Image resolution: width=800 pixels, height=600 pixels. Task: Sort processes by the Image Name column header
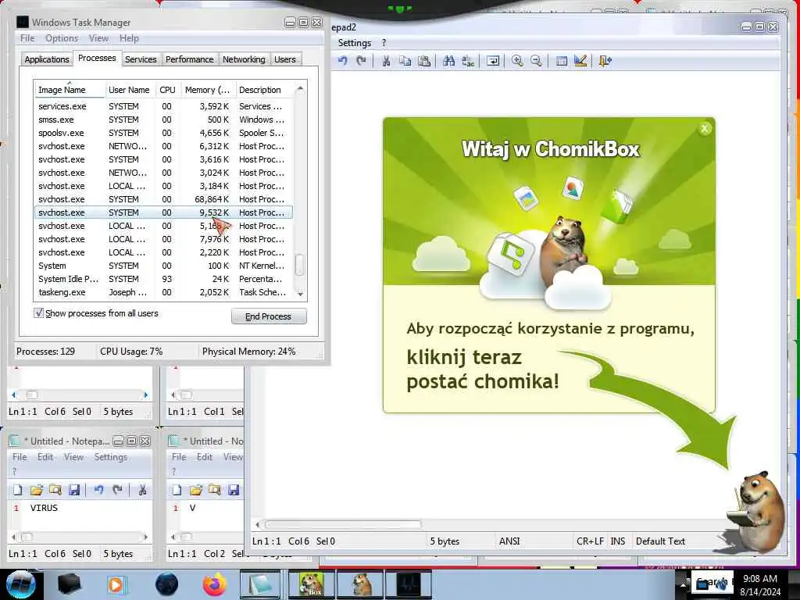point(70,90)
